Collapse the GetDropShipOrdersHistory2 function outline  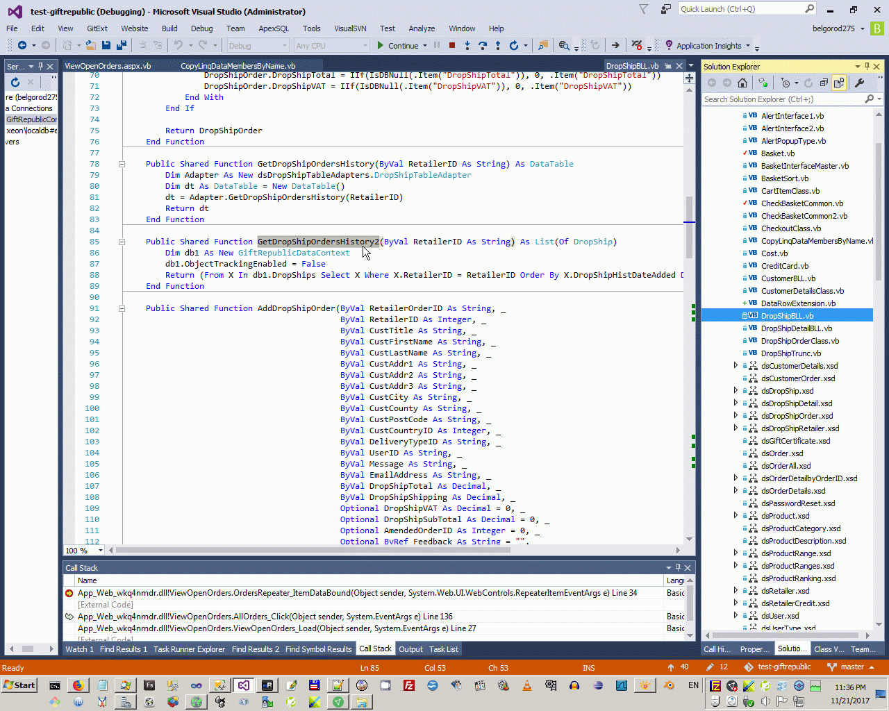pyautogui.click(x=122, y=242)
